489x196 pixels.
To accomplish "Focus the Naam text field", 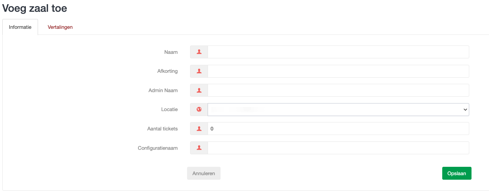I will (338, 52).
